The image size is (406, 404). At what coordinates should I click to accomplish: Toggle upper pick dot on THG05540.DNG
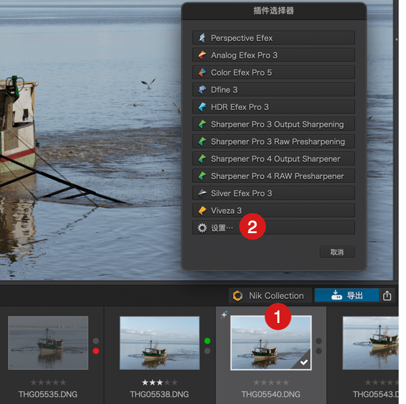point(319,340)
